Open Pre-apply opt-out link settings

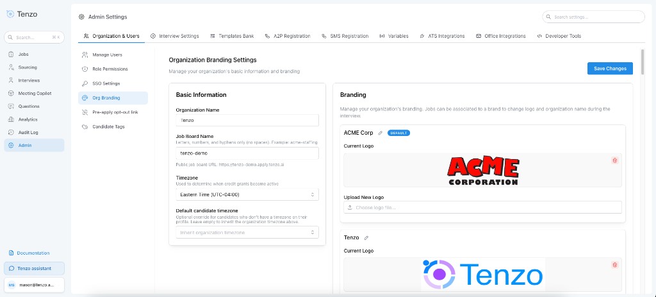(113, 112)
